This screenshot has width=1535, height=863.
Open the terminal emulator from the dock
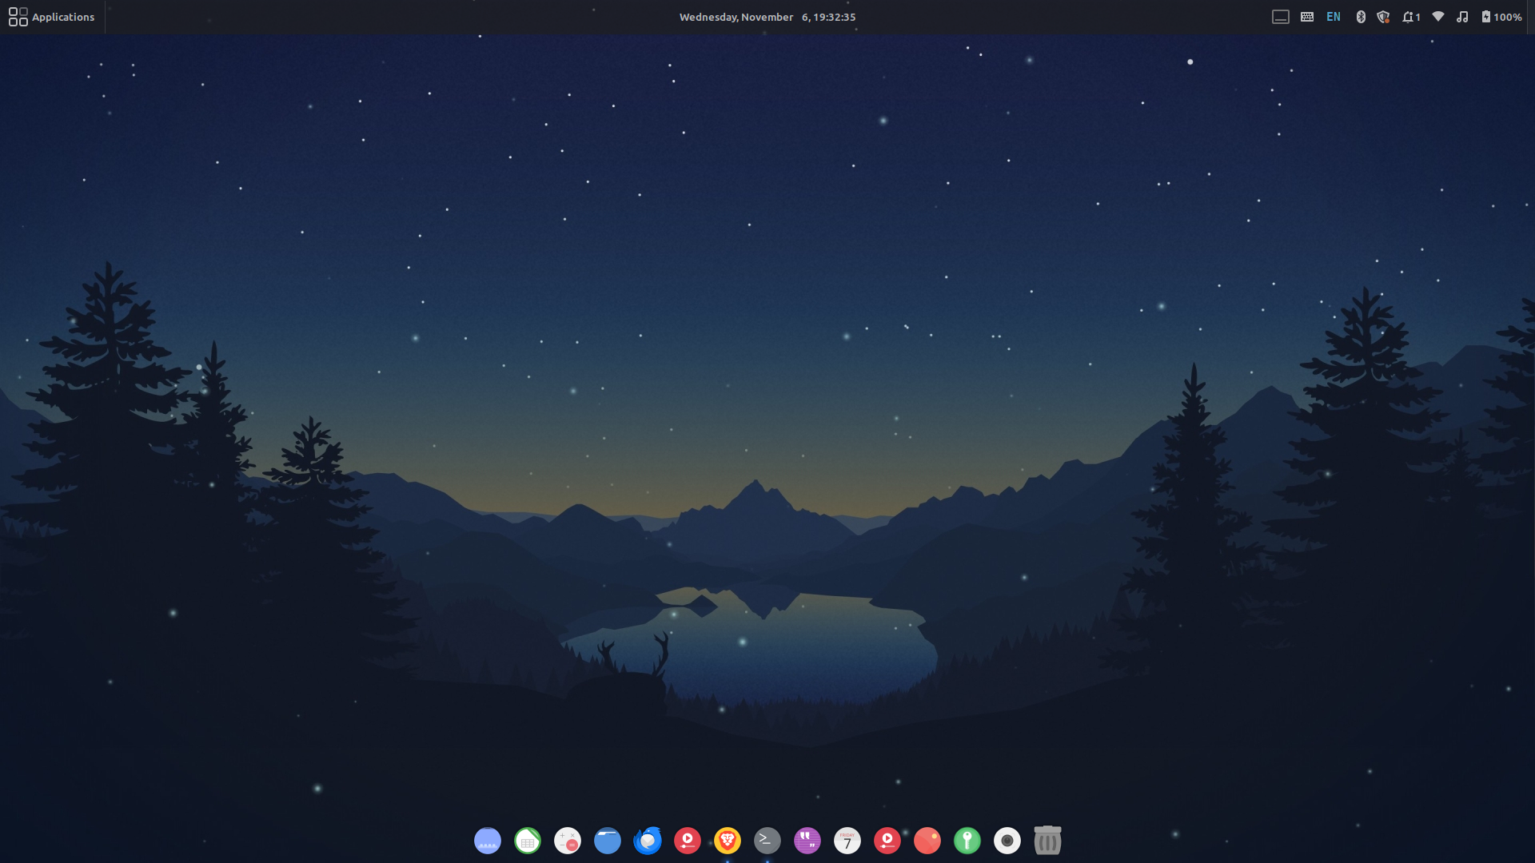click(x=767, y=841)
